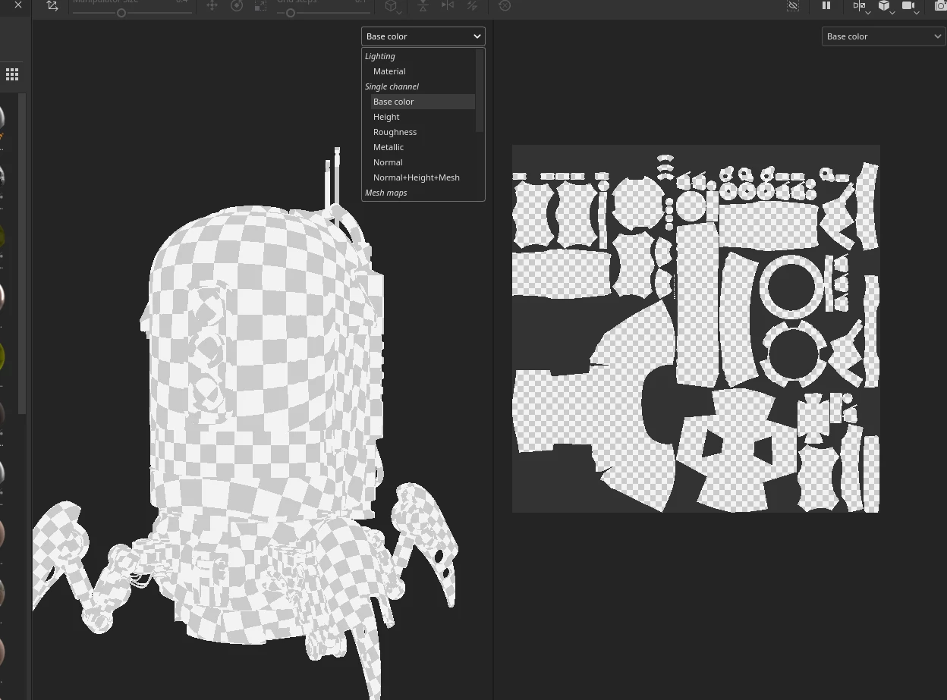Open the 3D/2D view layout dropdown
Viewport: 947px width, 700px height.
pos(861,6)
